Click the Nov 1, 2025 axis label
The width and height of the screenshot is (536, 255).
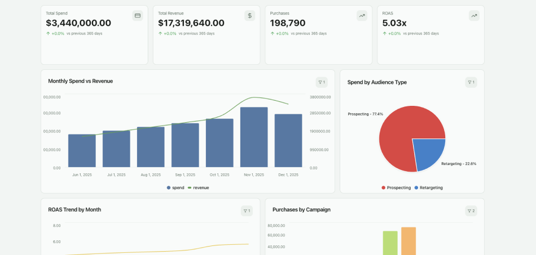click(x=254, y=175)
